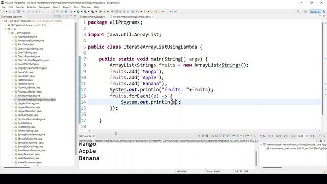Open the Run menu
327x184 pixels.
point(76,7)
